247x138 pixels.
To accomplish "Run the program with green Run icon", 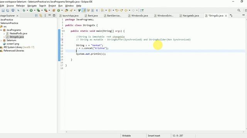I will [31, 10].
